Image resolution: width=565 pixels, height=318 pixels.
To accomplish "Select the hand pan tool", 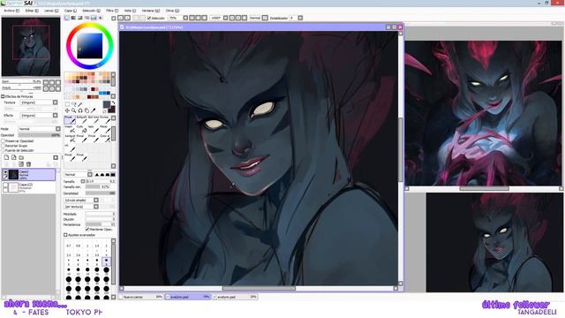I will click(x=87, y=110).
